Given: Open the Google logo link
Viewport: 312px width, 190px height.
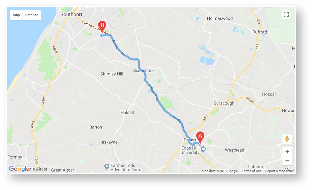Looking at the screenshot, I should click(19, 169).
